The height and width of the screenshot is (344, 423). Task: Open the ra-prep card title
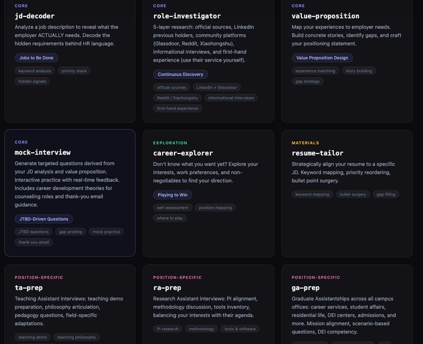click(167, 288)
